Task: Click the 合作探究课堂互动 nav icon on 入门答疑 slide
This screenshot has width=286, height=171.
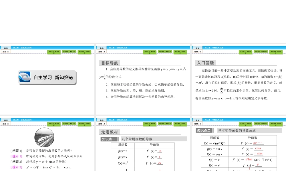Action: (261, 52)
